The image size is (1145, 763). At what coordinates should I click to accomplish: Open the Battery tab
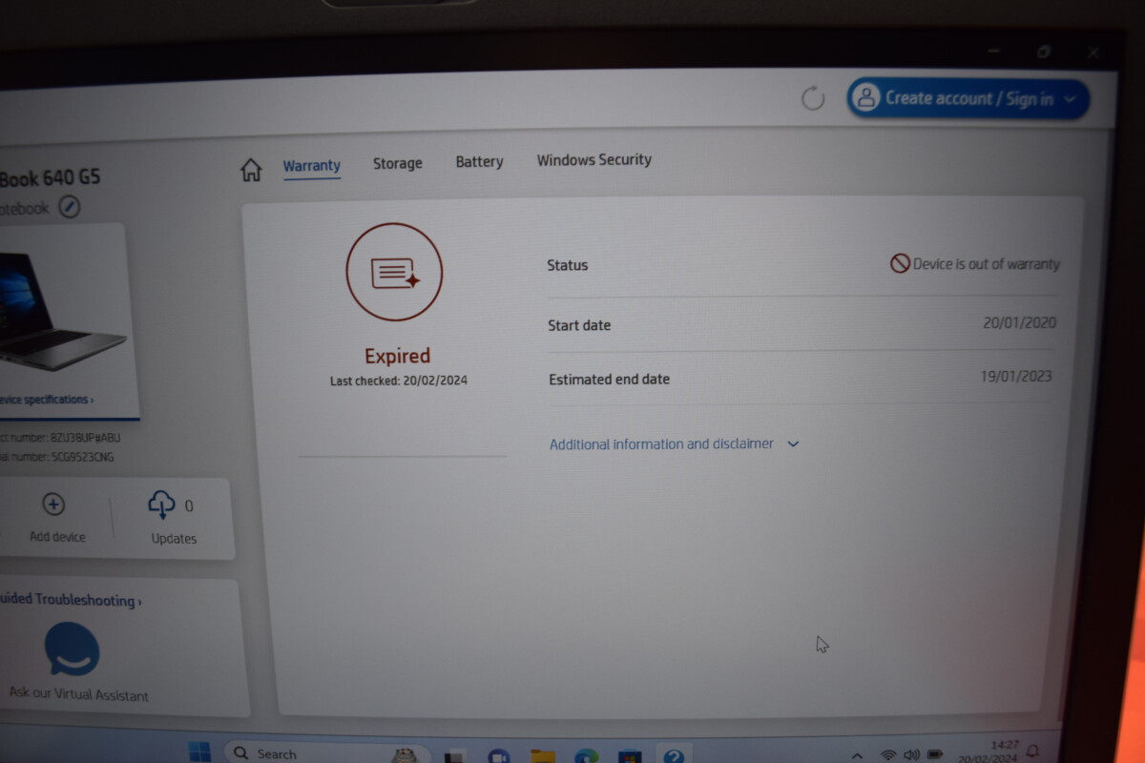[479, 162]
